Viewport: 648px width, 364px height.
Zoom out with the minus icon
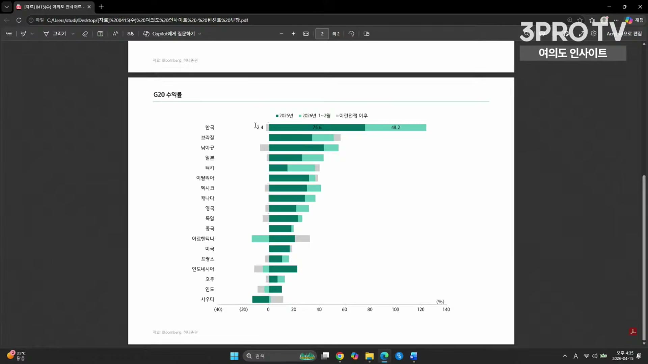tap(281, 34)
